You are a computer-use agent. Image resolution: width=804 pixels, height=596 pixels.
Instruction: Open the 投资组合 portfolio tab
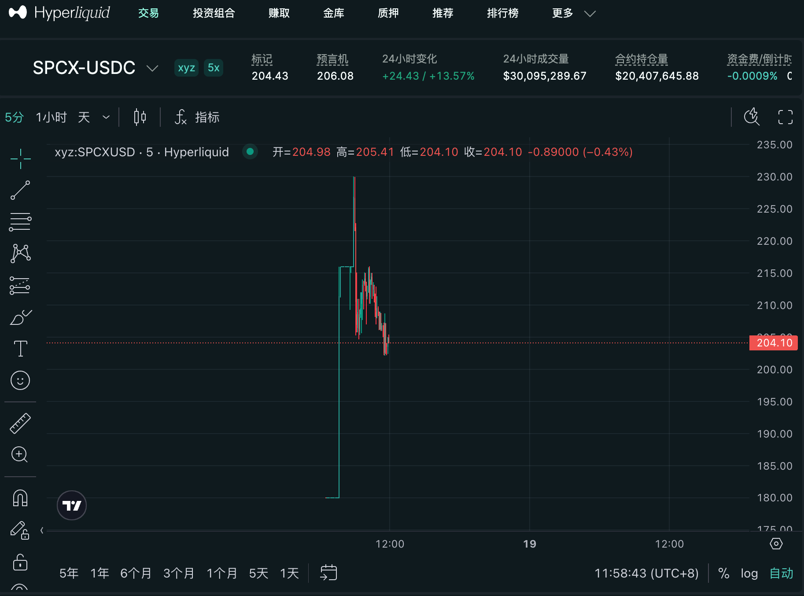pos(214,13)
